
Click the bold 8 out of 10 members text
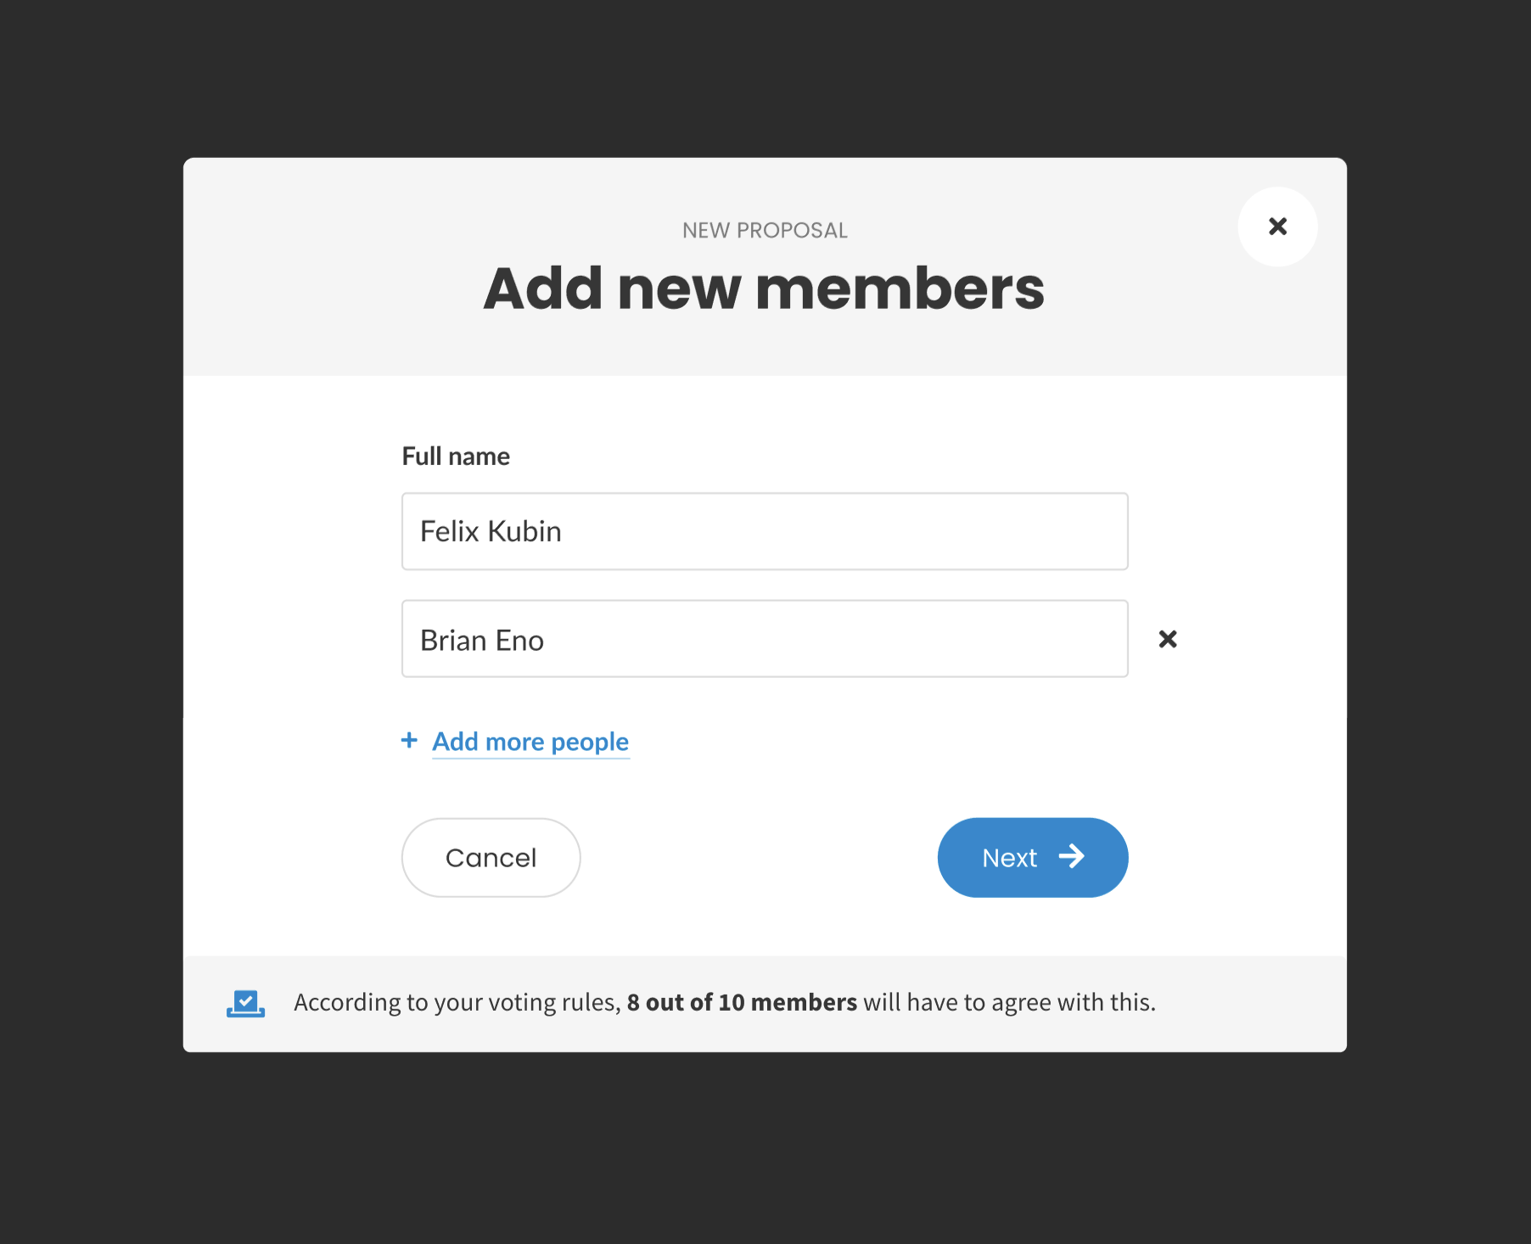(x=742, y=1003)
